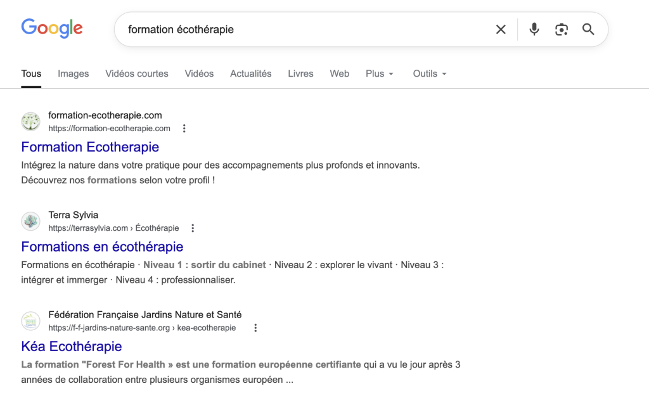The width and height of the screenshot is (649, 405).
Task: Select the Tous tab
Action: [31, 74]
